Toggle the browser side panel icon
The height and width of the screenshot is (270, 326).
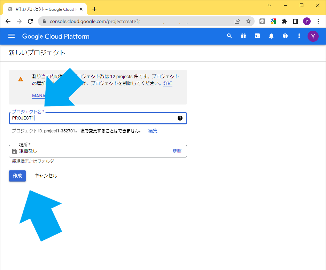295,21
